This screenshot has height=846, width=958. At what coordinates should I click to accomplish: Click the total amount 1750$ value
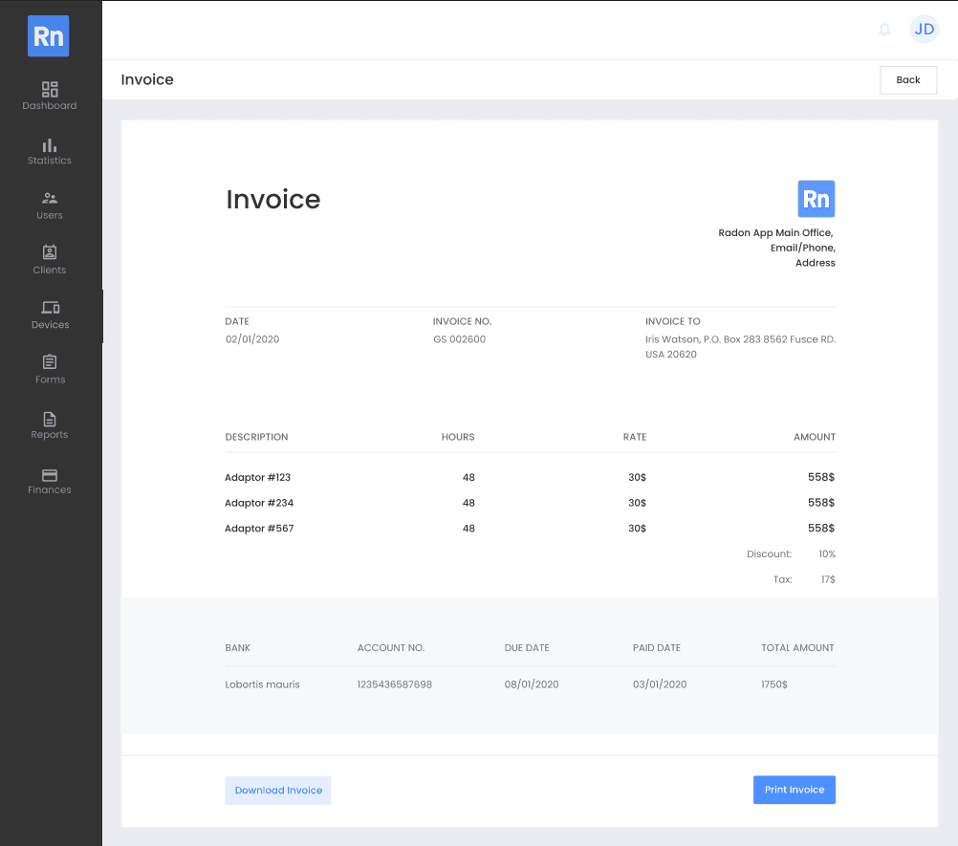(x=773, y=684)
